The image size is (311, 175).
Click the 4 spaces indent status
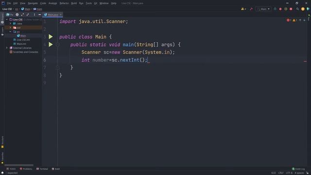(299, 173)
